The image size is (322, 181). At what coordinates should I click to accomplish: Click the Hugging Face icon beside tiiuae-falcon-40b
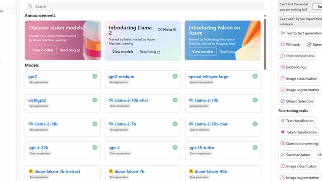tap(191, 171)
